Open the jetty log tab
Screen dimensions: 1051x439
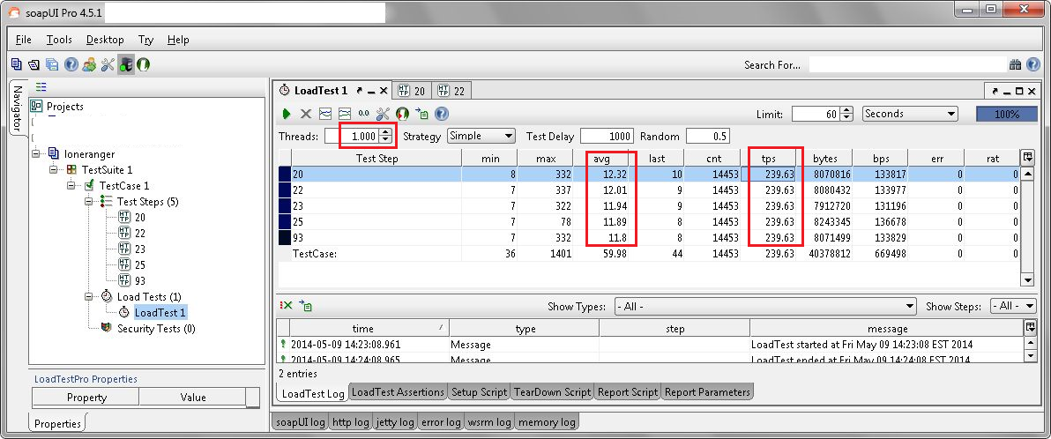coord(395,422)
